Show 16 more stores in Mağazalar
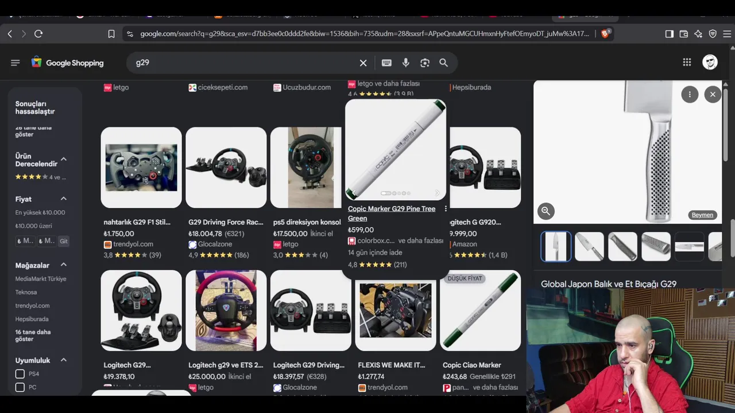The image size is (735, 413). coord(33,336)
